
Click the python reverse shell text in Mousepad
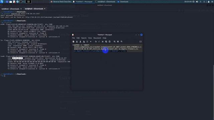pyautogui.click(x=108, y=48)
